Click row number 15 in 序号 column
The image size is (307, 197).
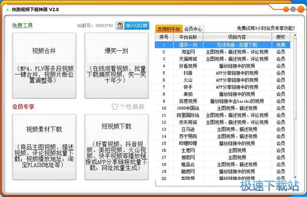(164, 143)
